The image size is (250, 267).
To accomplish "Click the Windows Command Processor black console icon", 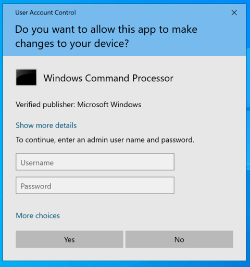I will pyautogui.click(x=26, y=78).
